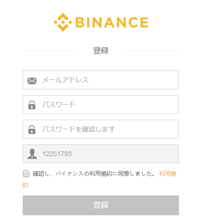Viewport: 213px width, 221px height.
Task: Click the padlock icon beside パスワードを確認します
Action: coord(32,130)
